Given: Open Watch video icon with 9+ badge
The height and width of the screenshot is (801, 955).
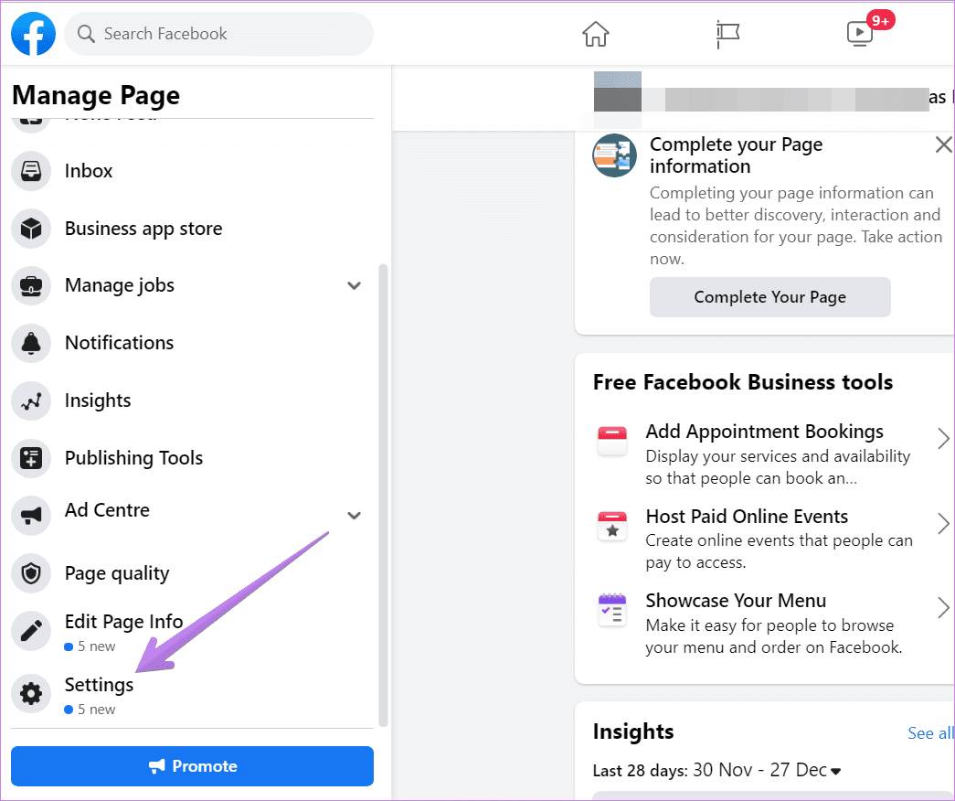Looking at the screenshot, I should [x=860, y=33].
